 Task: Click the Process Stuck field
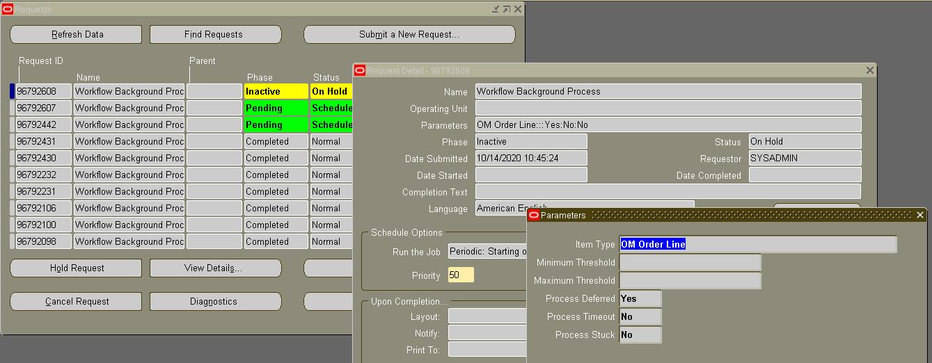pyautogui.click(x=640, y=334)
